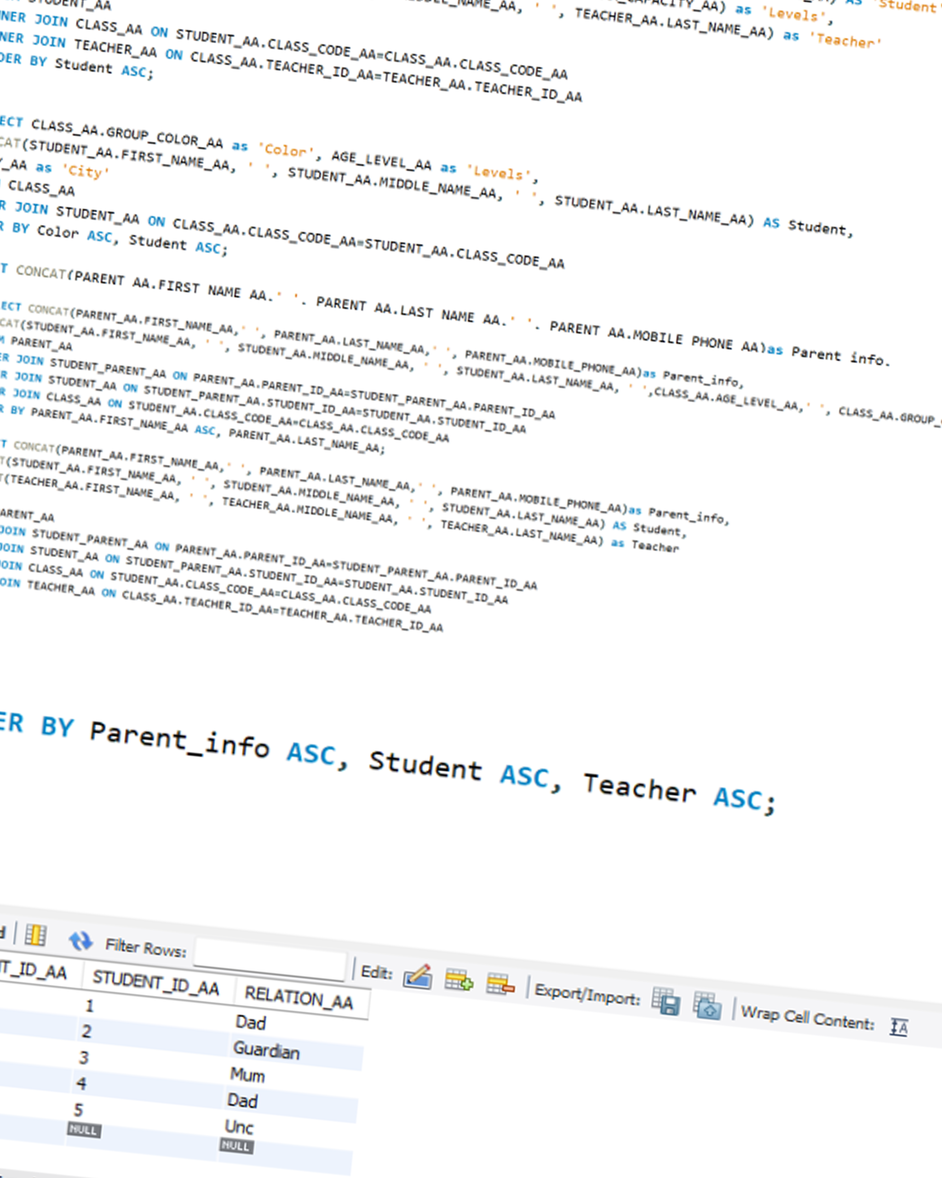Select the student ID cell '3'
This screenshot has height=1178, width=942.
[84, 1058]
